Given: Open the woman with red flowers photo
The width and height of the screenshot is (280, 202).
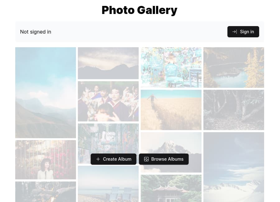Looking at the screenshot, I should point(45,160).
